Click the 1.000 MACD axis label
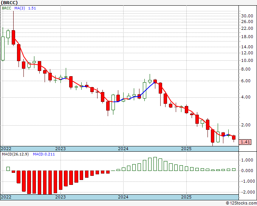257x206 pixels. (247, 160)
